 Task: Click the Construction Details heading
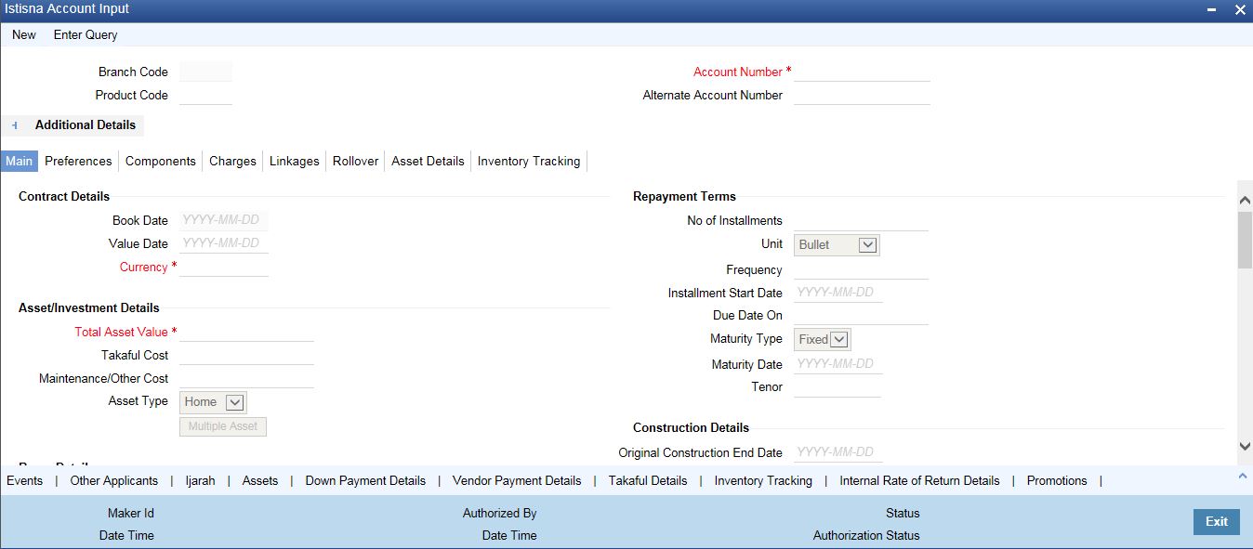(x=691, y=427)
